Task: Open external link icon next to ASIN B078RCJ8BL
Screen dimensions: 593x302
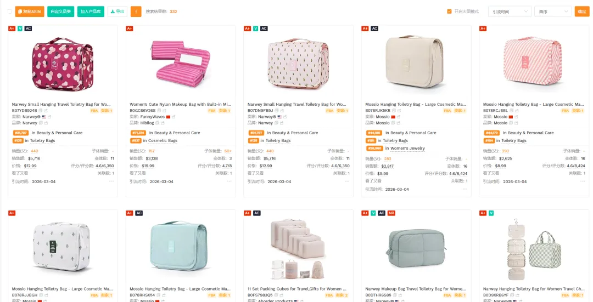Action: coord(517,111)
